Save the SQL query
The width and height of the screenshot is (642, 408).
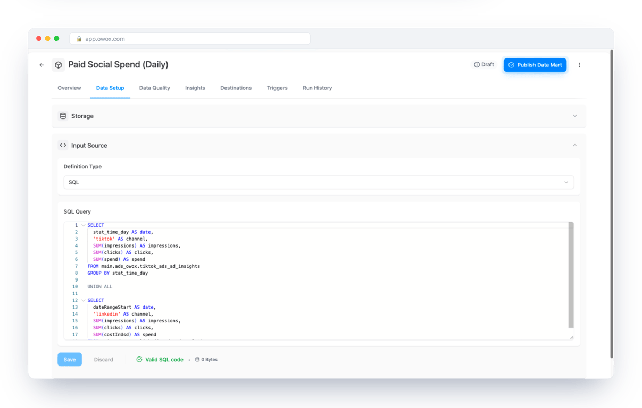pos(70,360)
